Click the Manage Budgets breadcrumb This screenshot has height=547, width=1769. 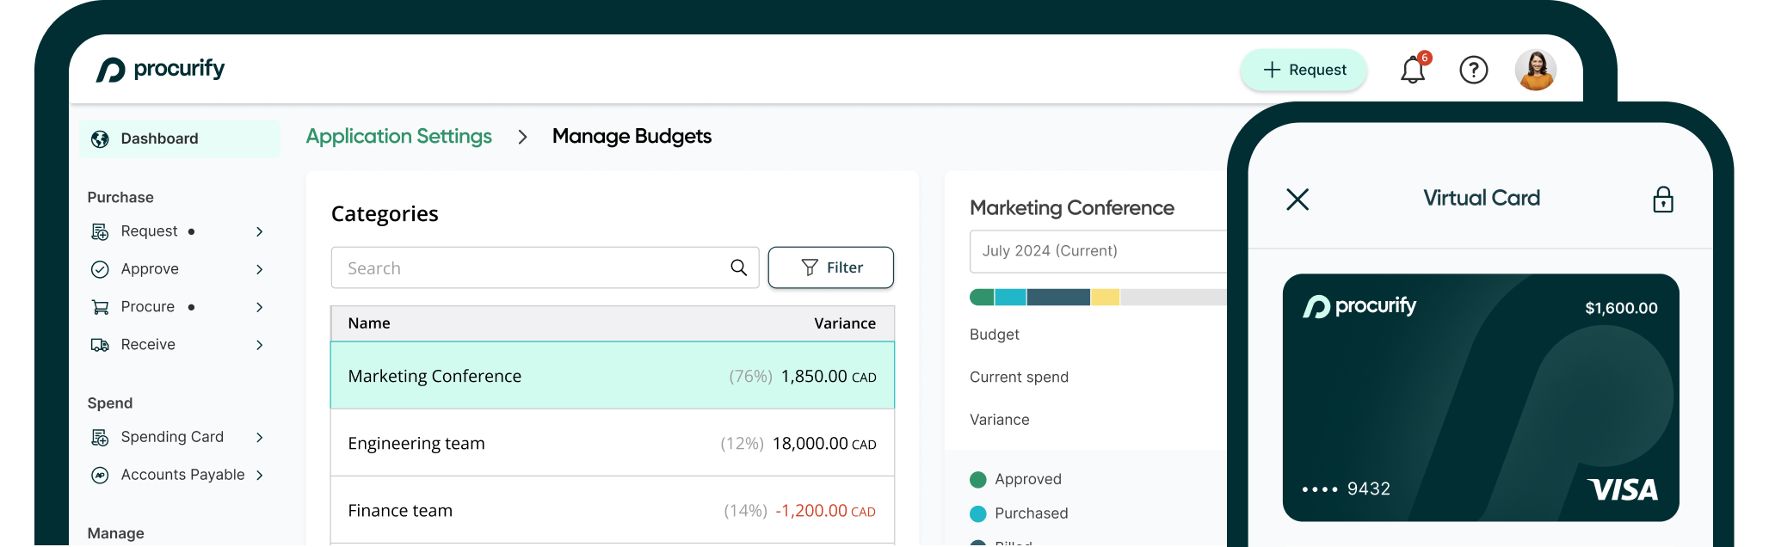pyautogui.click(x=632, y=136)
